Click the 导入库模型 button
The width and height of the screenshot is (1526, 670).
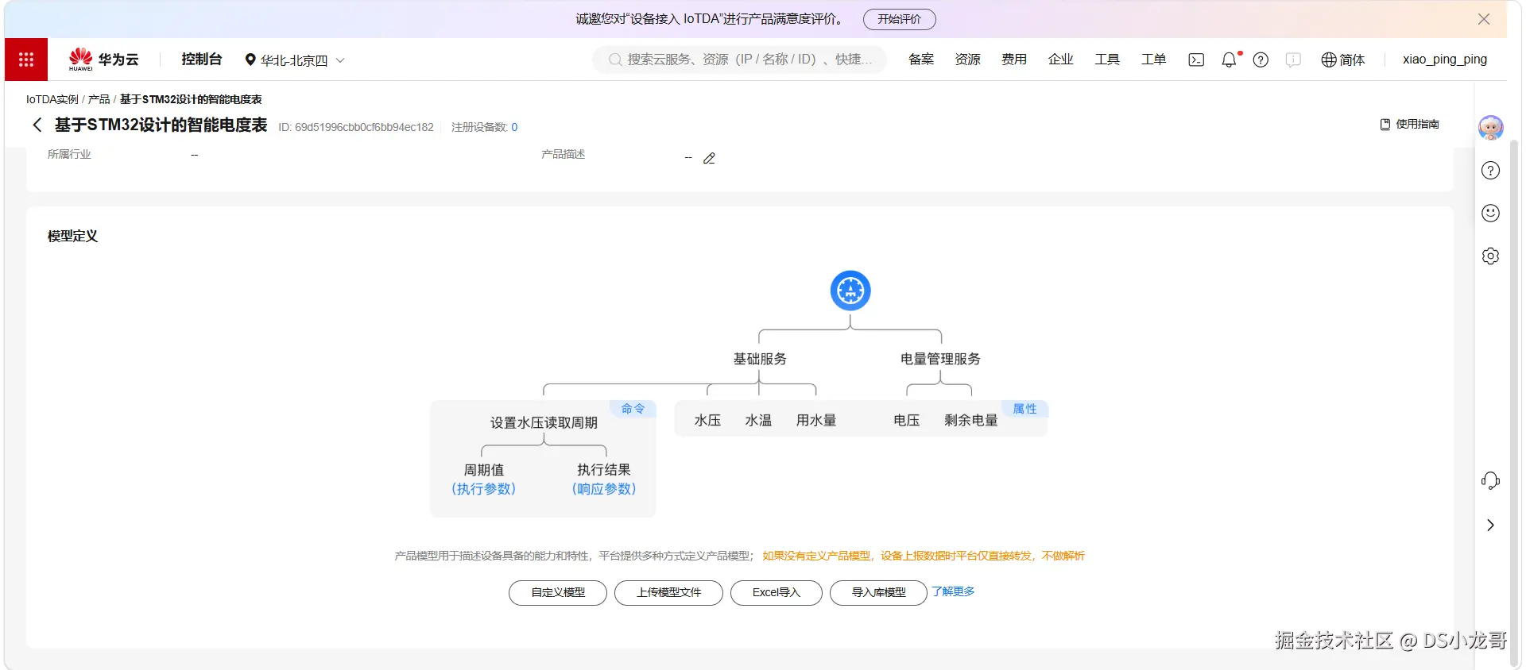[x=878, y=593]
